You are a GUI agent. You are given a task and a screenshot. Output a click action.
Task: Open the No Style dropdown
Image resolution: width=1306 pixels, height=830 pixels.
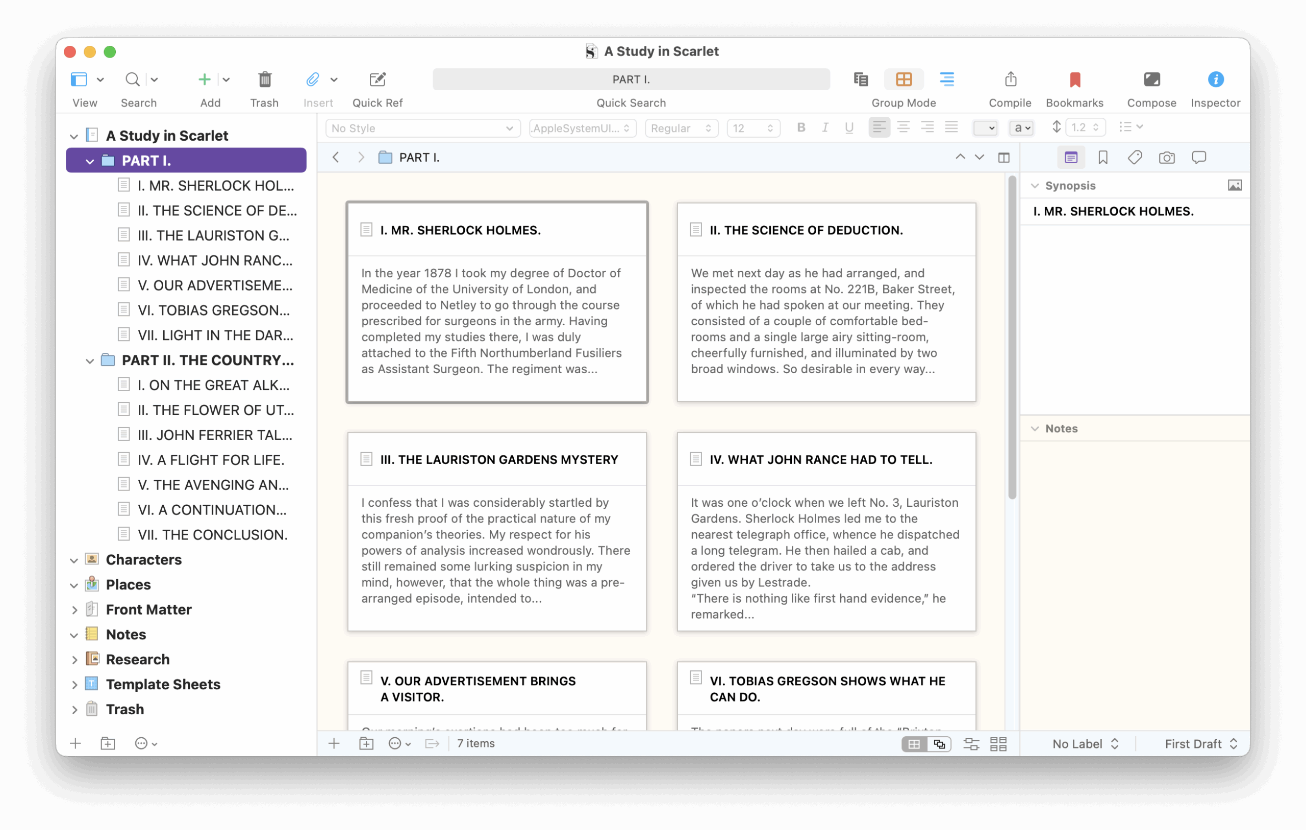(x=422, y=128)
